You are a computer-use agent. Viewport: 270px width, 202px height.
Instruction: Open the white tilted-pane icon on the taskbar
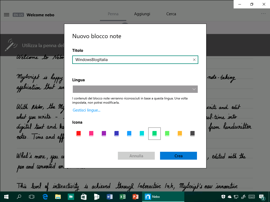(x=97, y=197)
